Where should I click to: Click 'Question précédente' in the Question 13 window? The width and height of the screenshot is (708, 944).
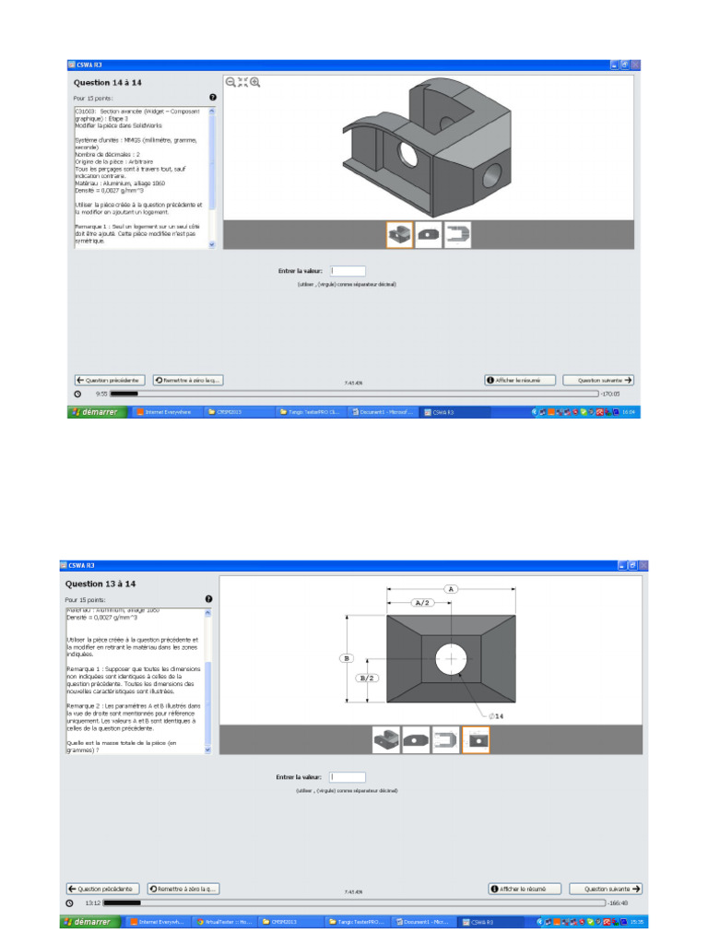(102, 890)
